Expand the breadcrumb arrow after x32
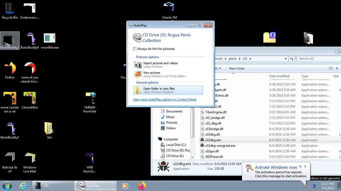 point(250,59)
